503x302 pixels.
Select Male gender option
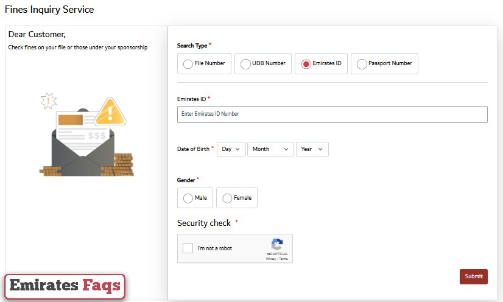click(x=188, y=198)
